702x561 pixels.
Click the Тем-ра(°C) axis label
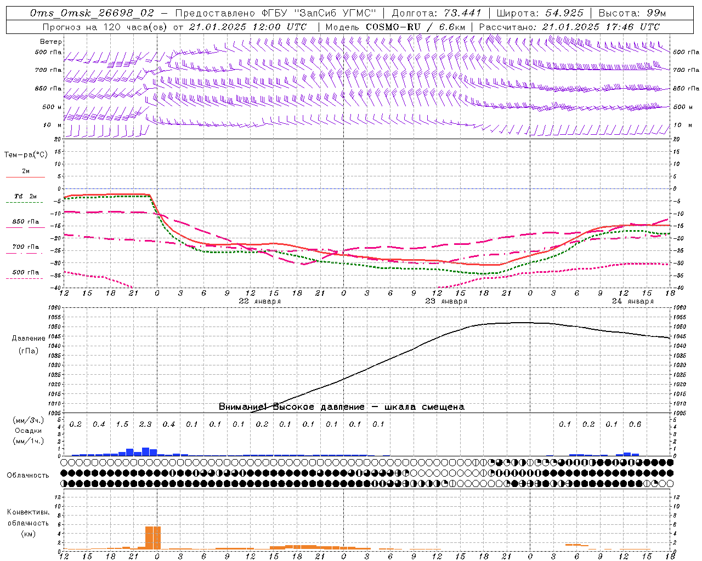[x=26, y=155]
